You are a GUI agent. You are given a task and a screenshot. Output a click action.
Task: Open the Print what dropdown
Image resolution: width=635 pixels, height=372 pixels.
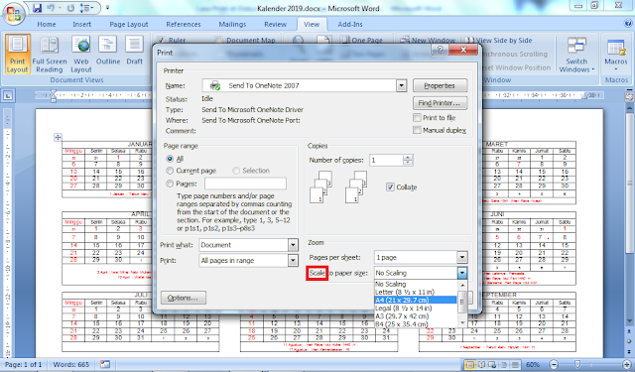(294, 245)
